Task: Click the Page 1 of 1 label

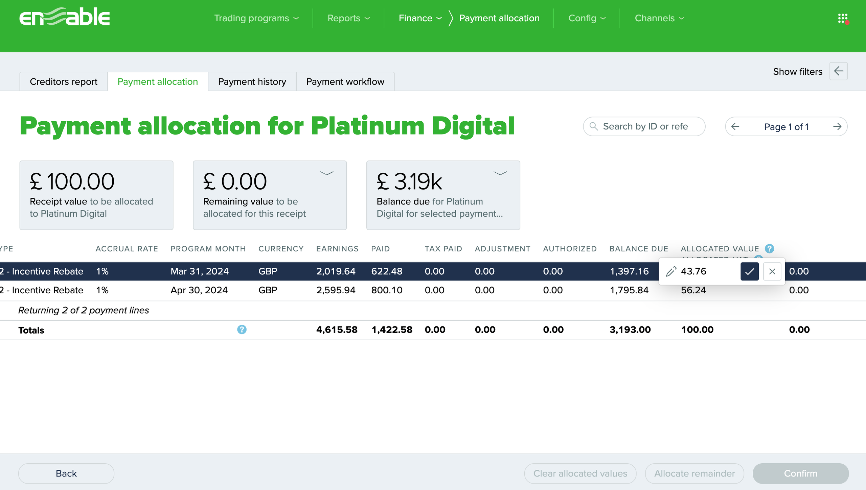Action: click(x=786, y=127)
